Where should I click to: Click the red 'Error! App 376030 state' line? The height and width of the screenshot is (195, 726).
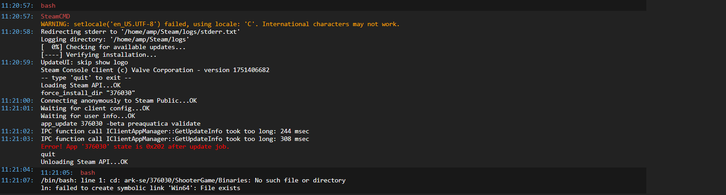point(135,146)
